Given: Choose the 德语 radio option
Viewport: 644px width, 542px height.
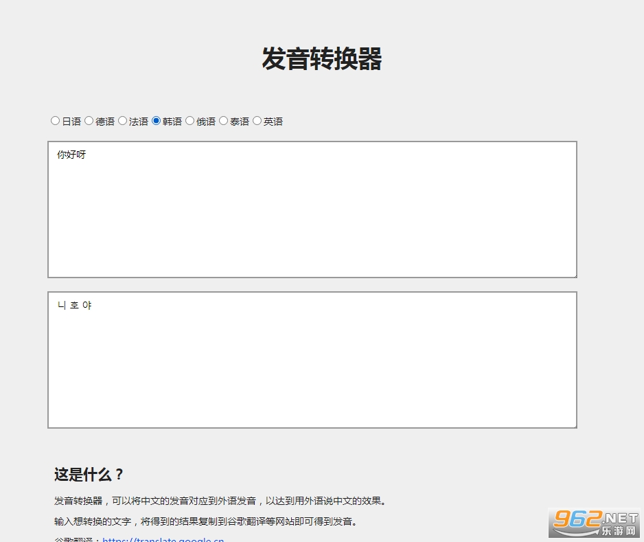Looking at the screenshot, I should point(89,121).
